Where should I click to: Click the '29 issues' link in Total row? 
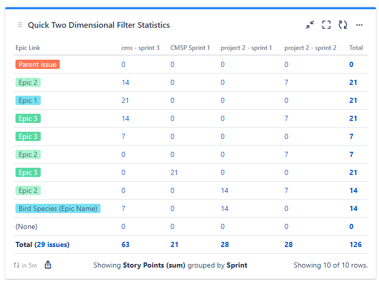tap(52, 244)
